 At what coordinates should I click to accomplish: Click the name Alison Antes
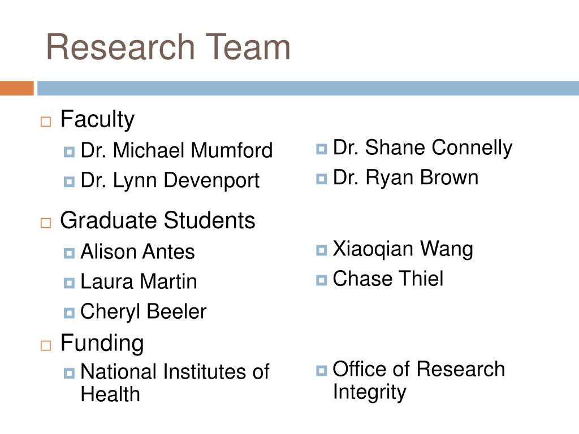coord(137,251)
